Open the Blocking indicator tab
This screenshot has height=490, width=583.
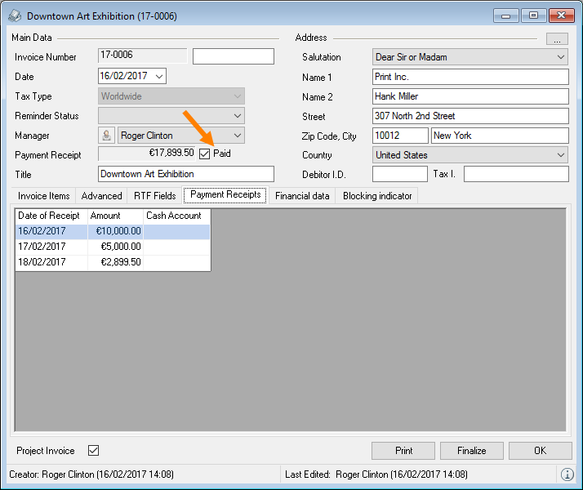pos(377,196)
